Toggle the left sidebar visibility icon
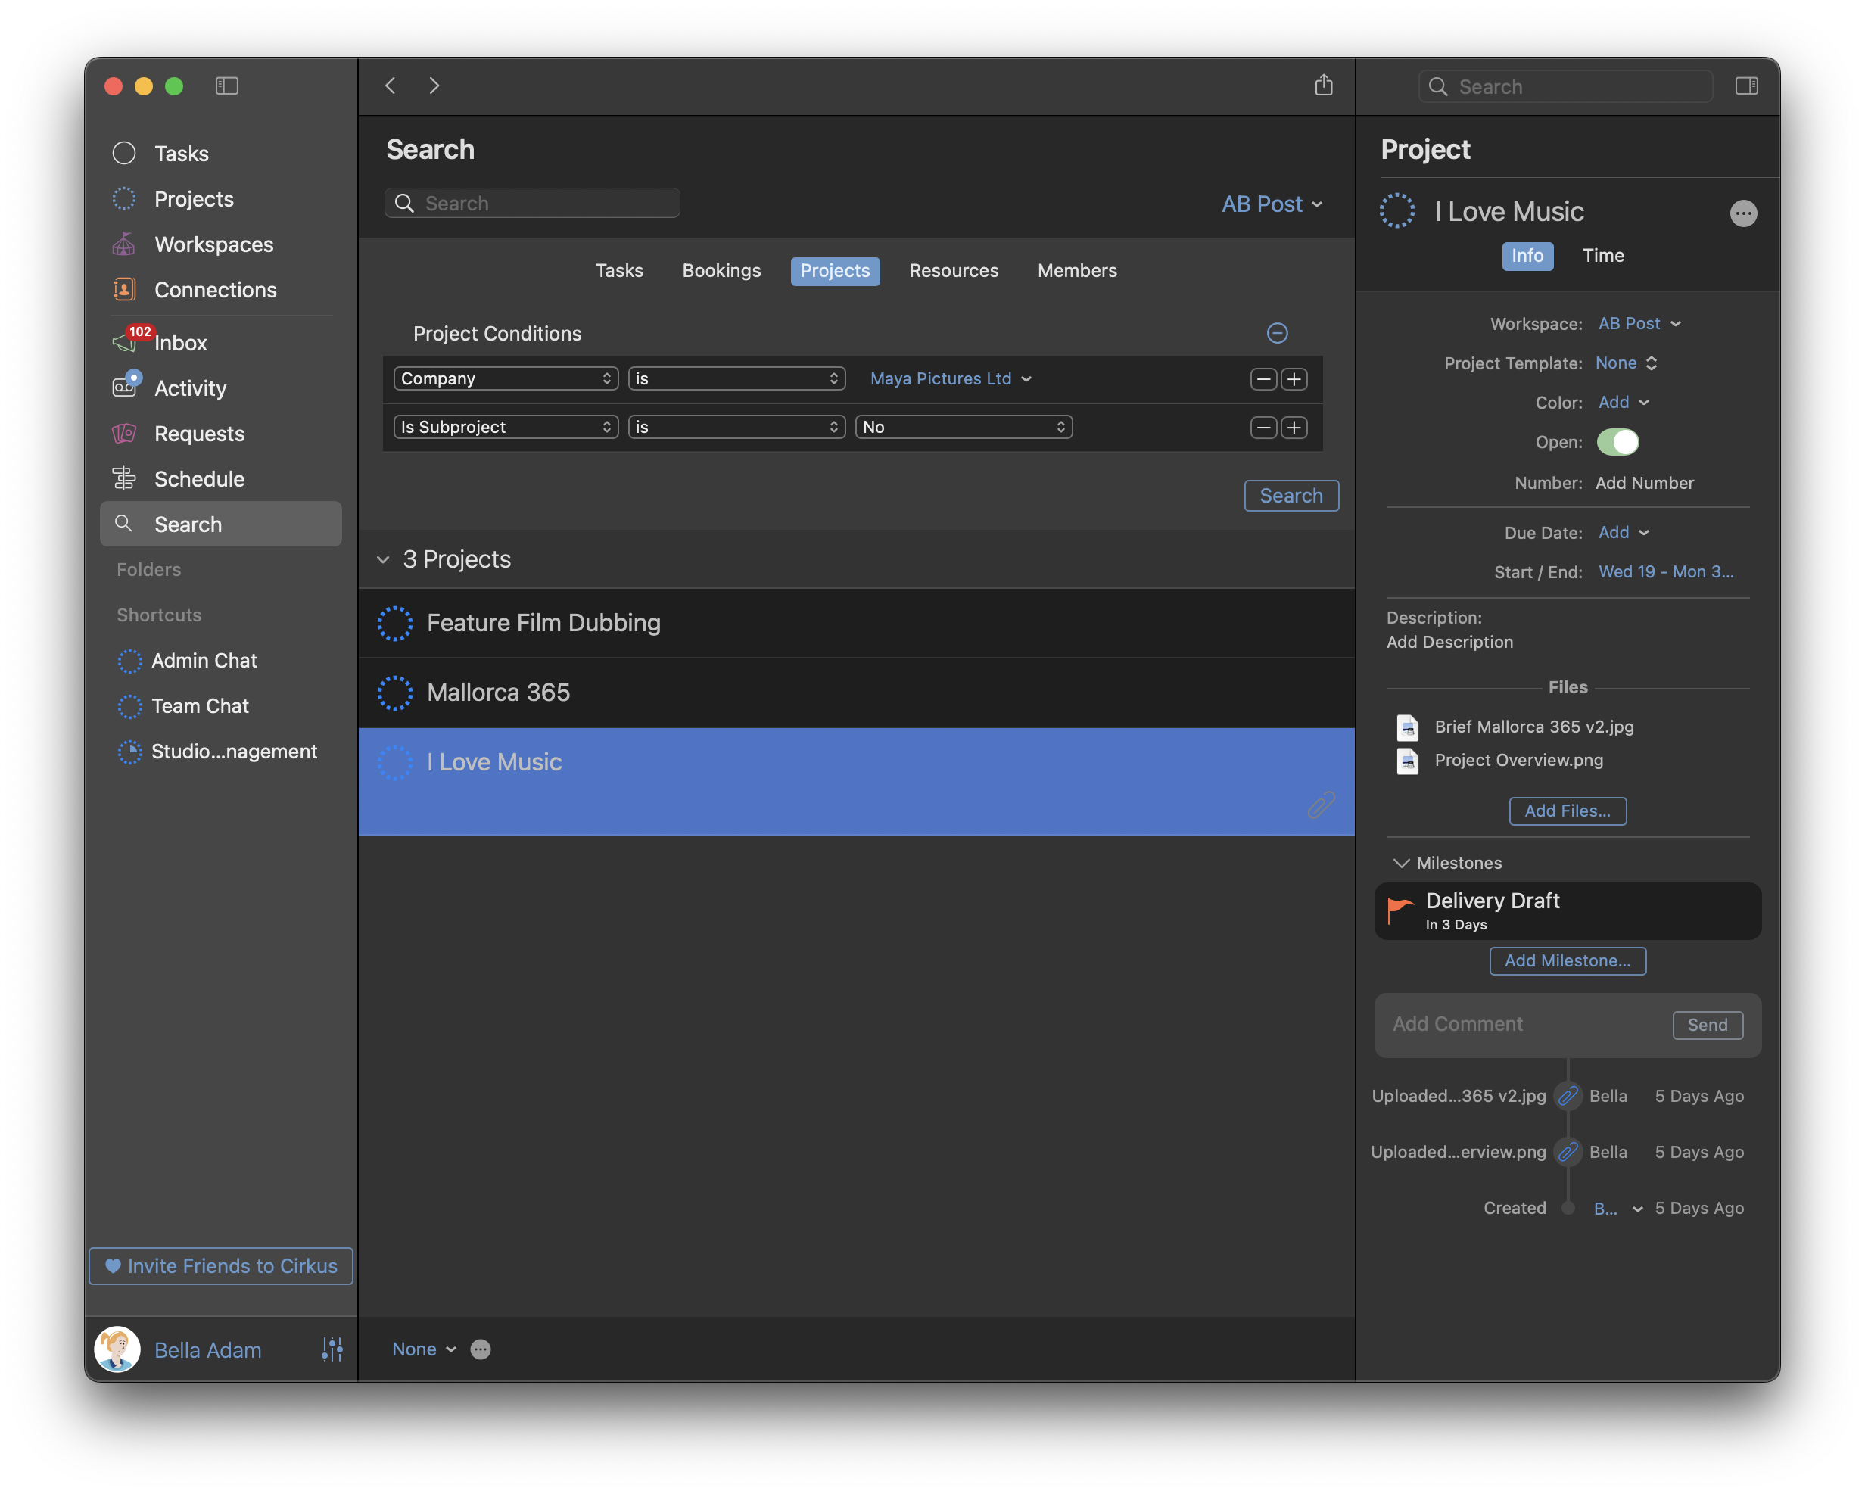Image resolution: width=1865 pixels, height=1494 pixels. click(x=226, y=86)
